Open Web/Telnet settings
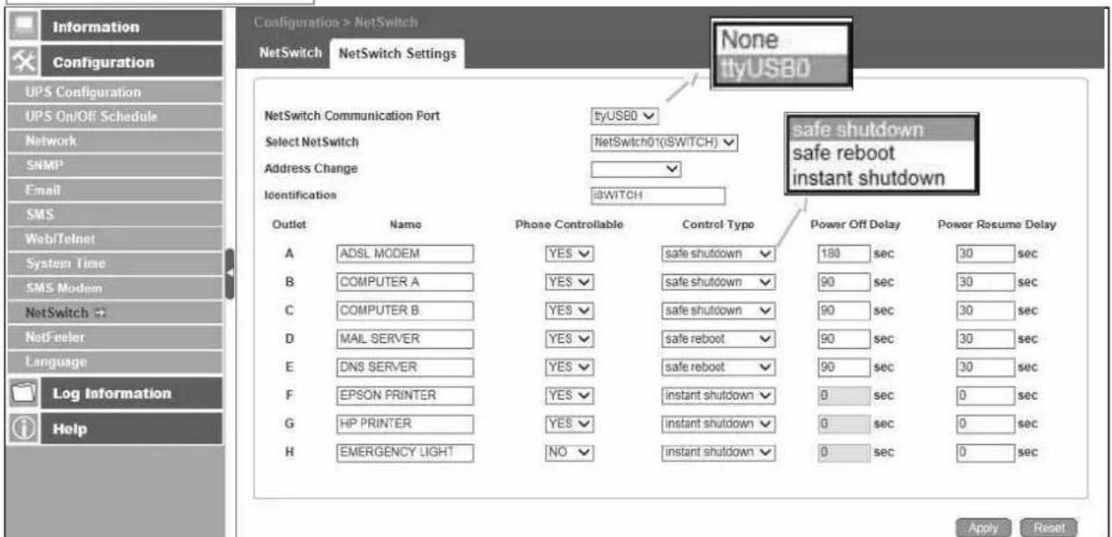This screenshot has width=1112, height=537. point(113,239)
